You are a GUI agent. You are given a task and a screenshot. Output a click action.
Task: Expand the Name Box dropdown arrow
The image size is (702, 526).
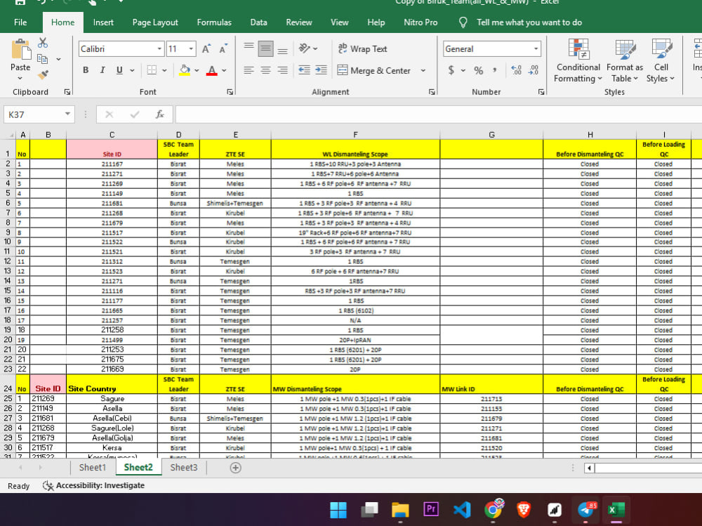[67, 114]
